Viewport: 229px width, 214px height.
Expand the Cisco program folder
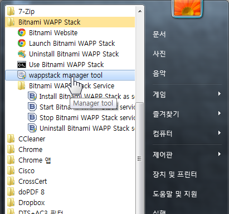[70, 171]
